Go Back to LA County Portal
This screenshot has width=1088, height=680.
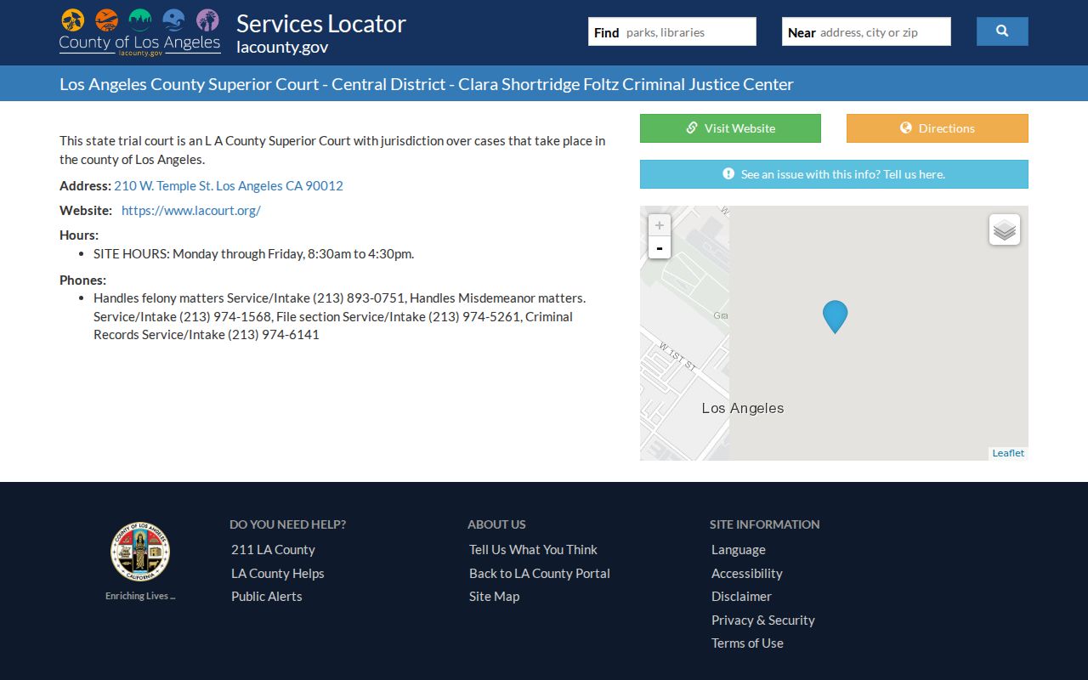coord(540,574)
